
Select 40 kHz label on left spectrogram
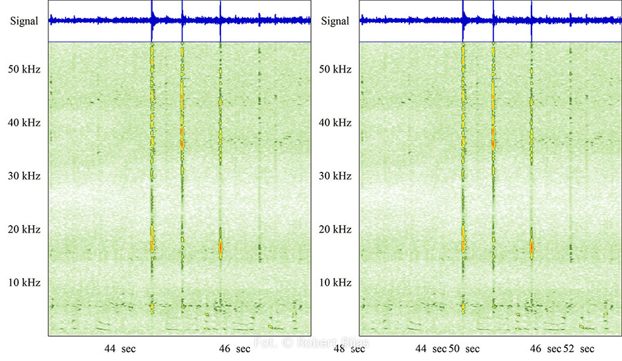point(23,123)
